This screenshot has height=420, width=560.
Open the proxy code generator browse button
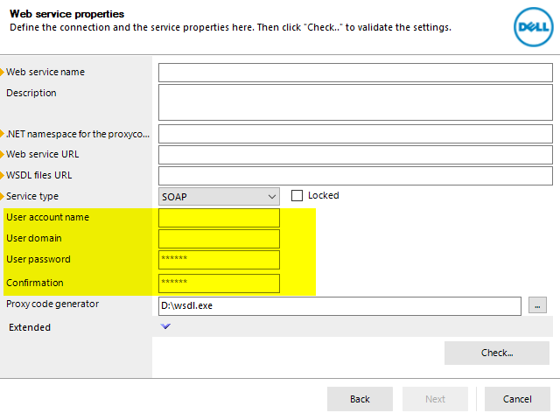click(537, 305)
